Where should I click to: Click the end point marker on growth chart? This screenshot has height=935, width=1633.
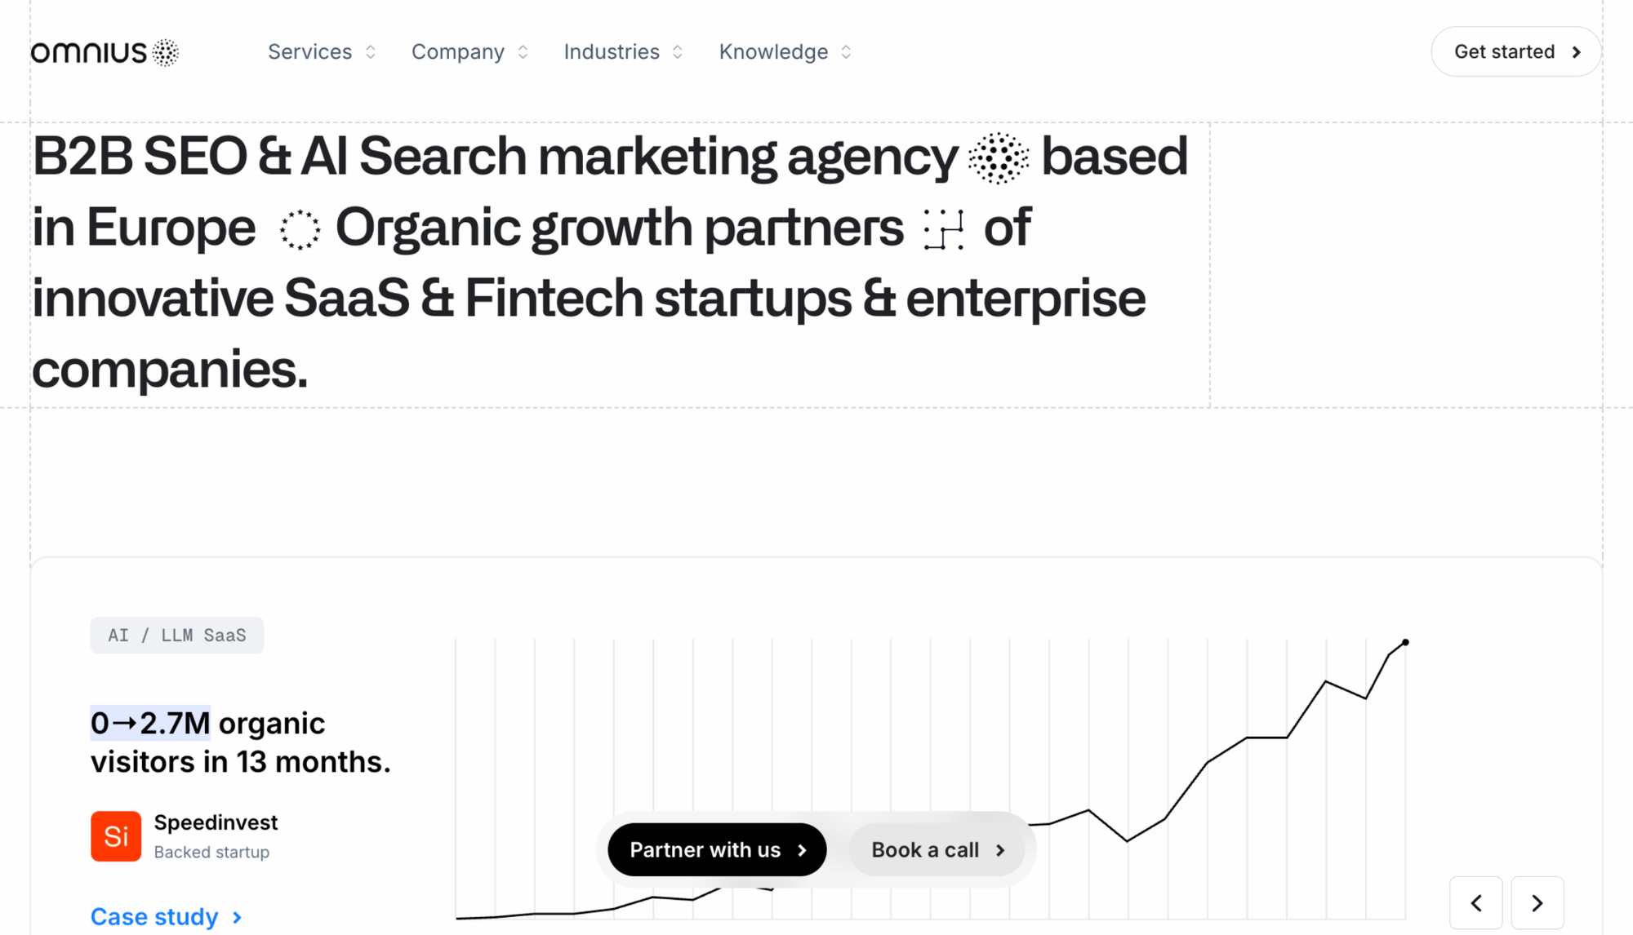tap(1405, 643)
